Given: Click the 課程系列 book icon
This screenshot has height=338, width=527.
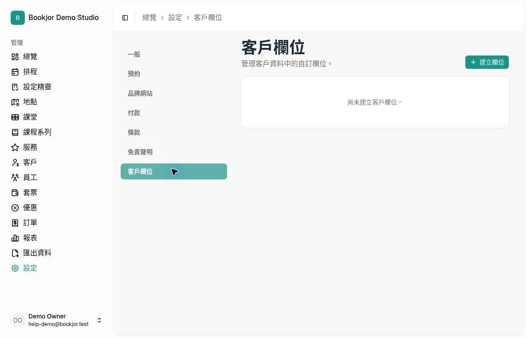Looking at the screenshot, I should click(15, 132).
